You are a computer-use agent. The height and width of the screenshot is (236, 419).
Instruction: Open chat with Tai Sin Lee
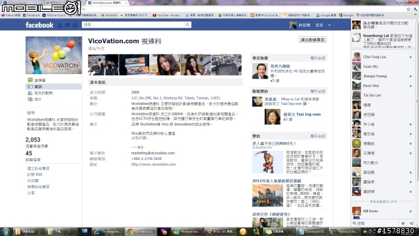pyautogui.click(x=382, y=95)
